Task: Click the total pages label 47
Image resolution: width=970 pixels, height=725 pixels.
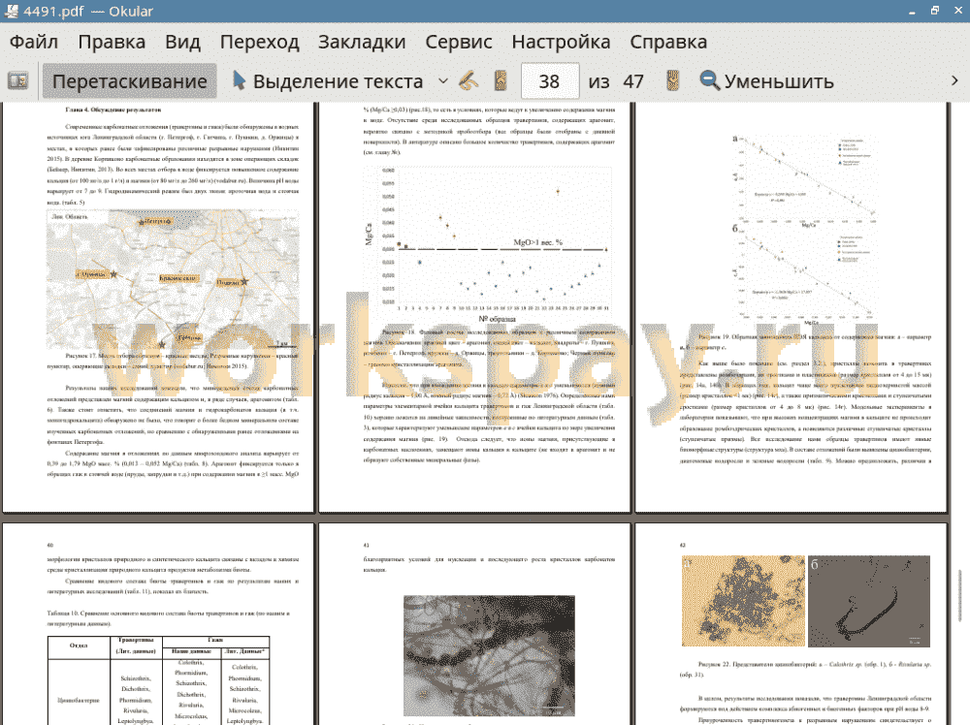Action: click(632, 81)
